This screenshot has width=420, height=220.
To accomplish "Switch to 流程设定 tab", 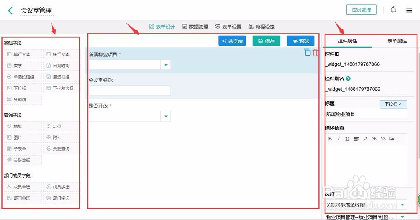I will pos(262,27).
